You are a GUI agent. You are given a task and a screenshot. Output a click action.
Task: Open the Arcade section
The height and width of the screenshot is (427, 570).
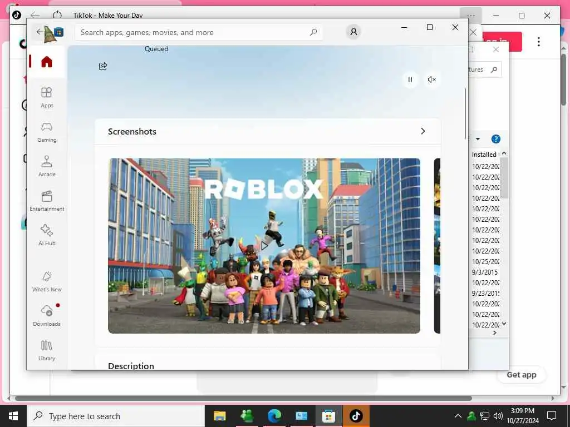pos(47,166)
